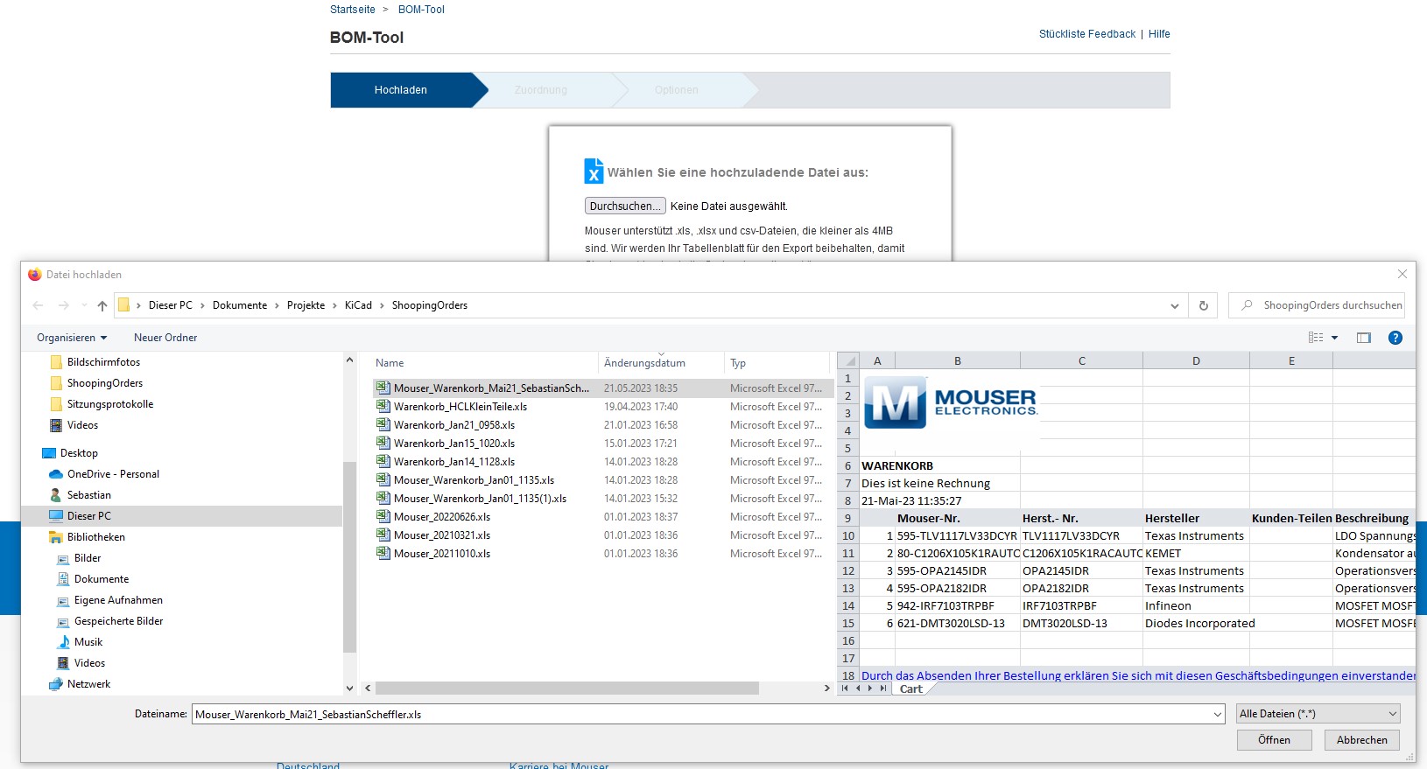This screenshot has height=769, width=1427.
Task: Open terms link in preview row 18
Action: 1138,675
